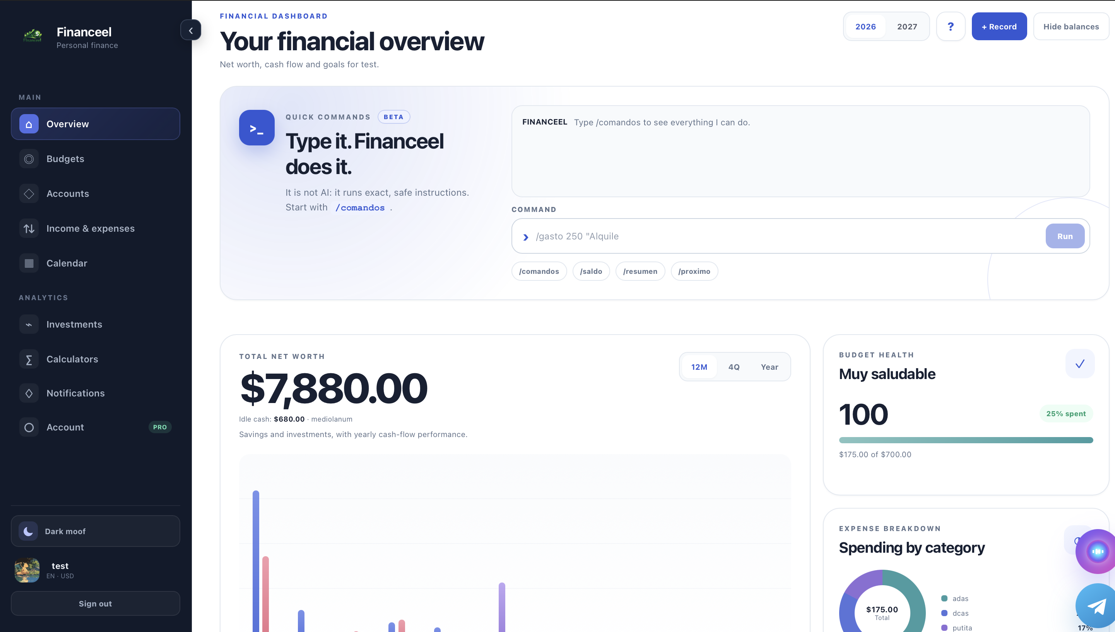Open Overview in the sidebar
1115x632 pixels.
(x=96, y=124)
